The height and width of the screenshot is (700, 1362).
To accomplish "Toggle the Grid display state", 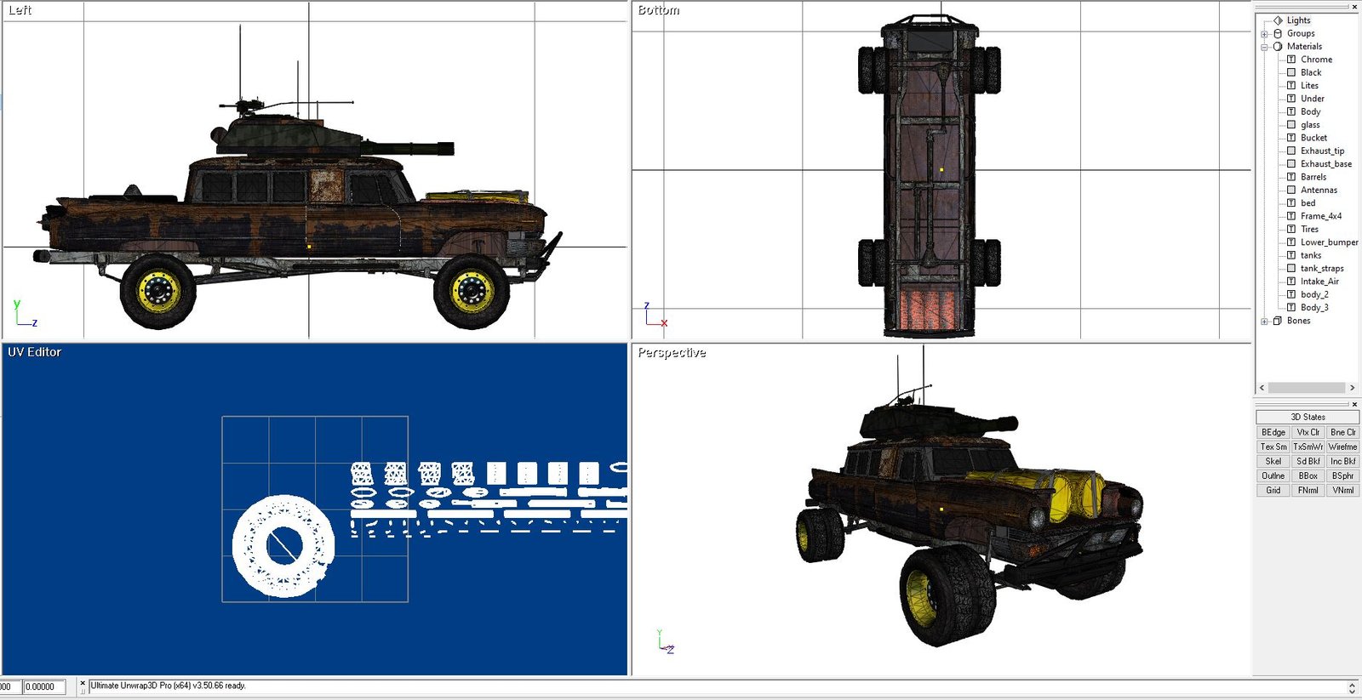I will tap(1273, 490).
